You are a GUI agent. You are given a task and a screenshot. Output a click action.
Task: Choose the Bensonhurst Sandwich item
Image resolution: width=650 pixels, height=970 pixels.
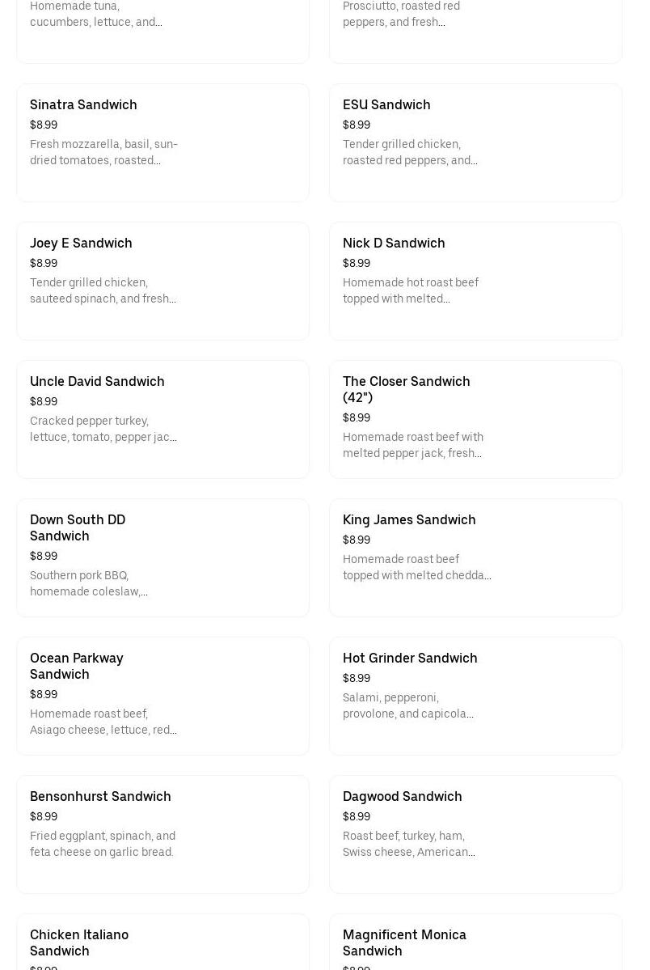(100, 797)
